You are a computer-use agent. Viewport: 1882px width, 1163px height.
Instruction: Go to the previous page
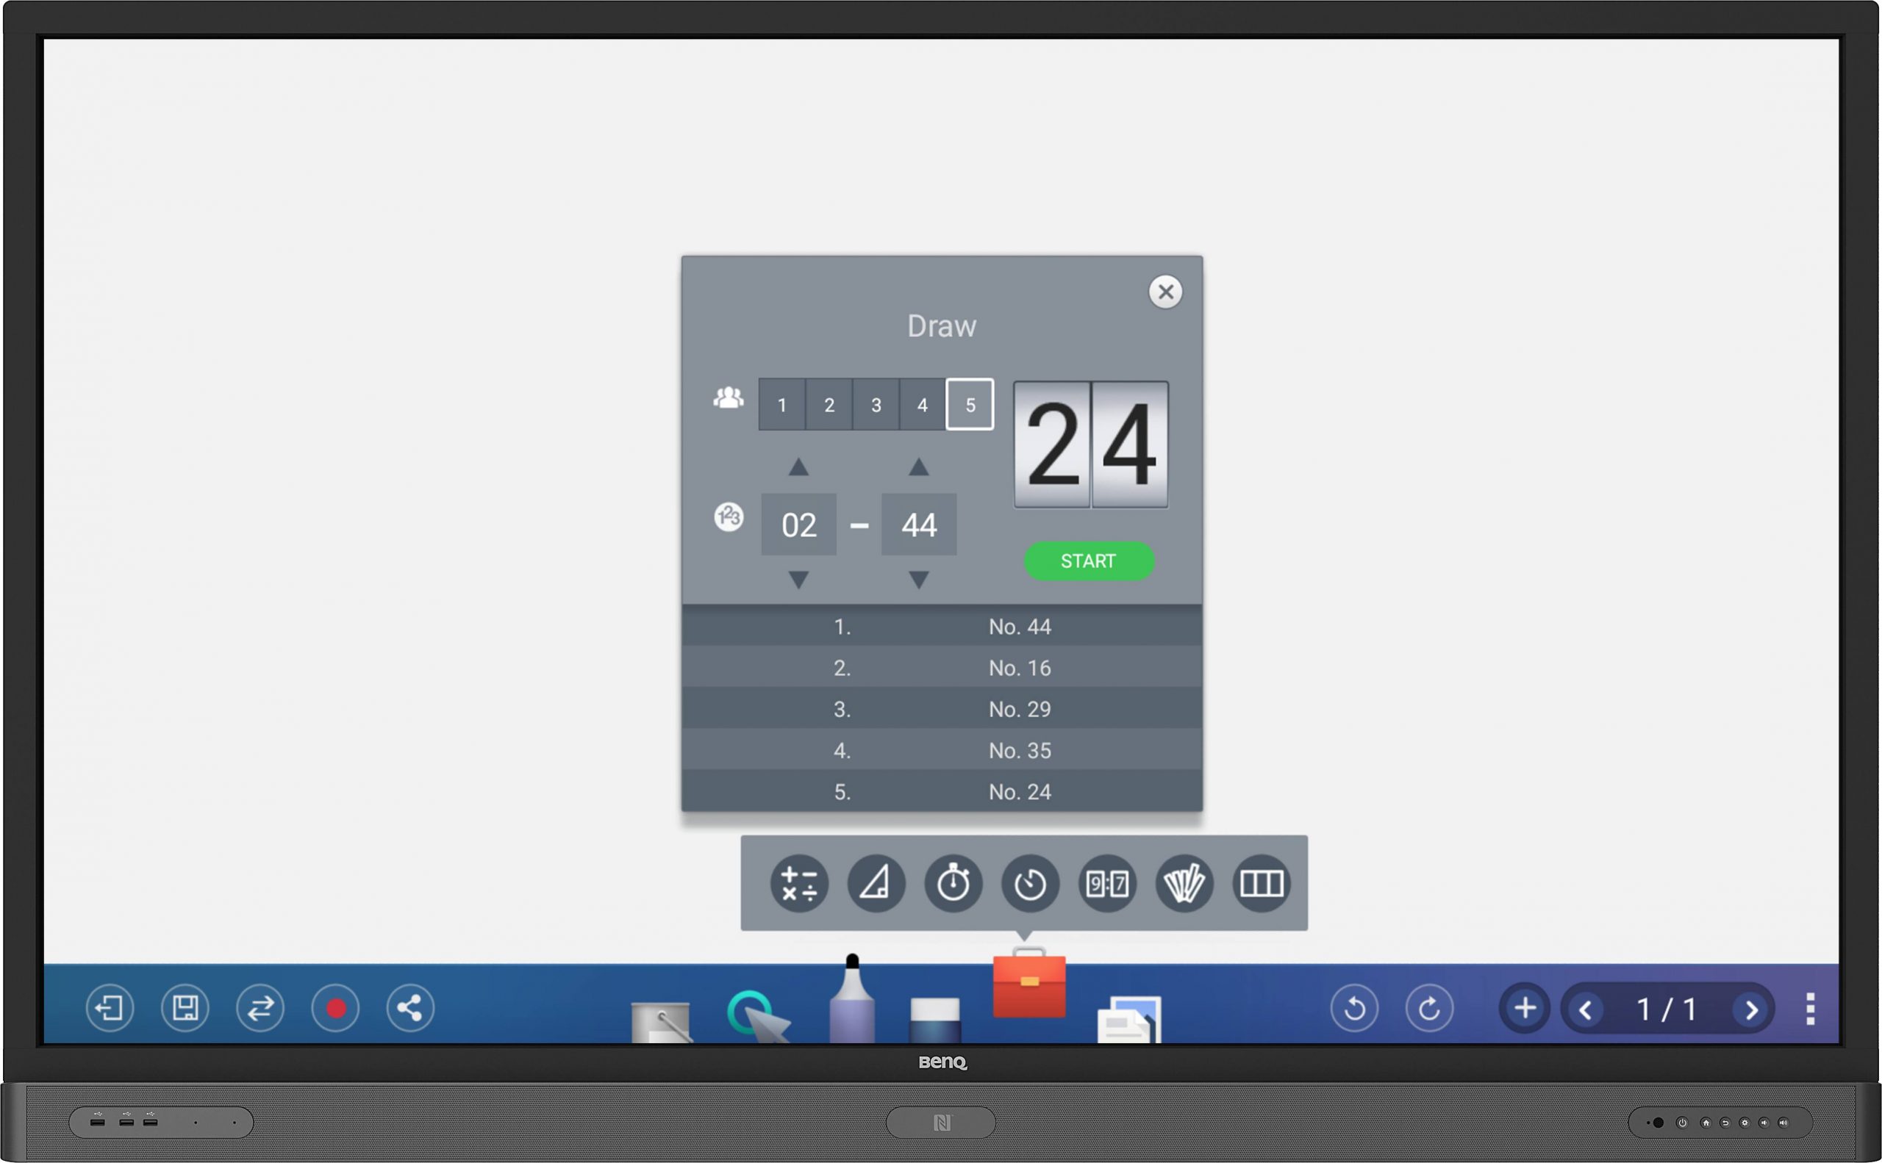(1586, 1009)
